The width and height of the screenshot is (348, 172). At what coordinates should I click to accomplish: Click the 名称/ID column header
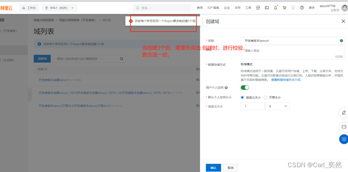(42, 69)
